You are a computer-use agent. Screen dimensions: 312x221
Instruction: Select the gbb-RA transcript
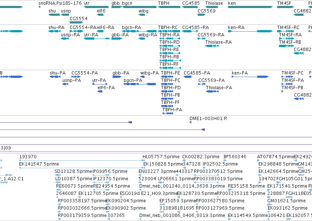click(x=117, y=39)
